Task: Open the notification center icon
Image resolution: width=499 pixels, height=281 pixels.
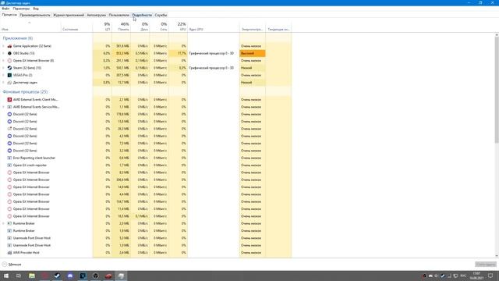Action: point(490,276)
